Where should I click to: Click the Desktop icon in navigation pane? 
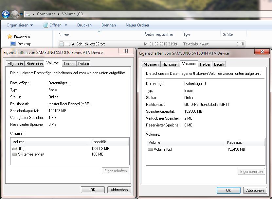[x=13, y=44]
